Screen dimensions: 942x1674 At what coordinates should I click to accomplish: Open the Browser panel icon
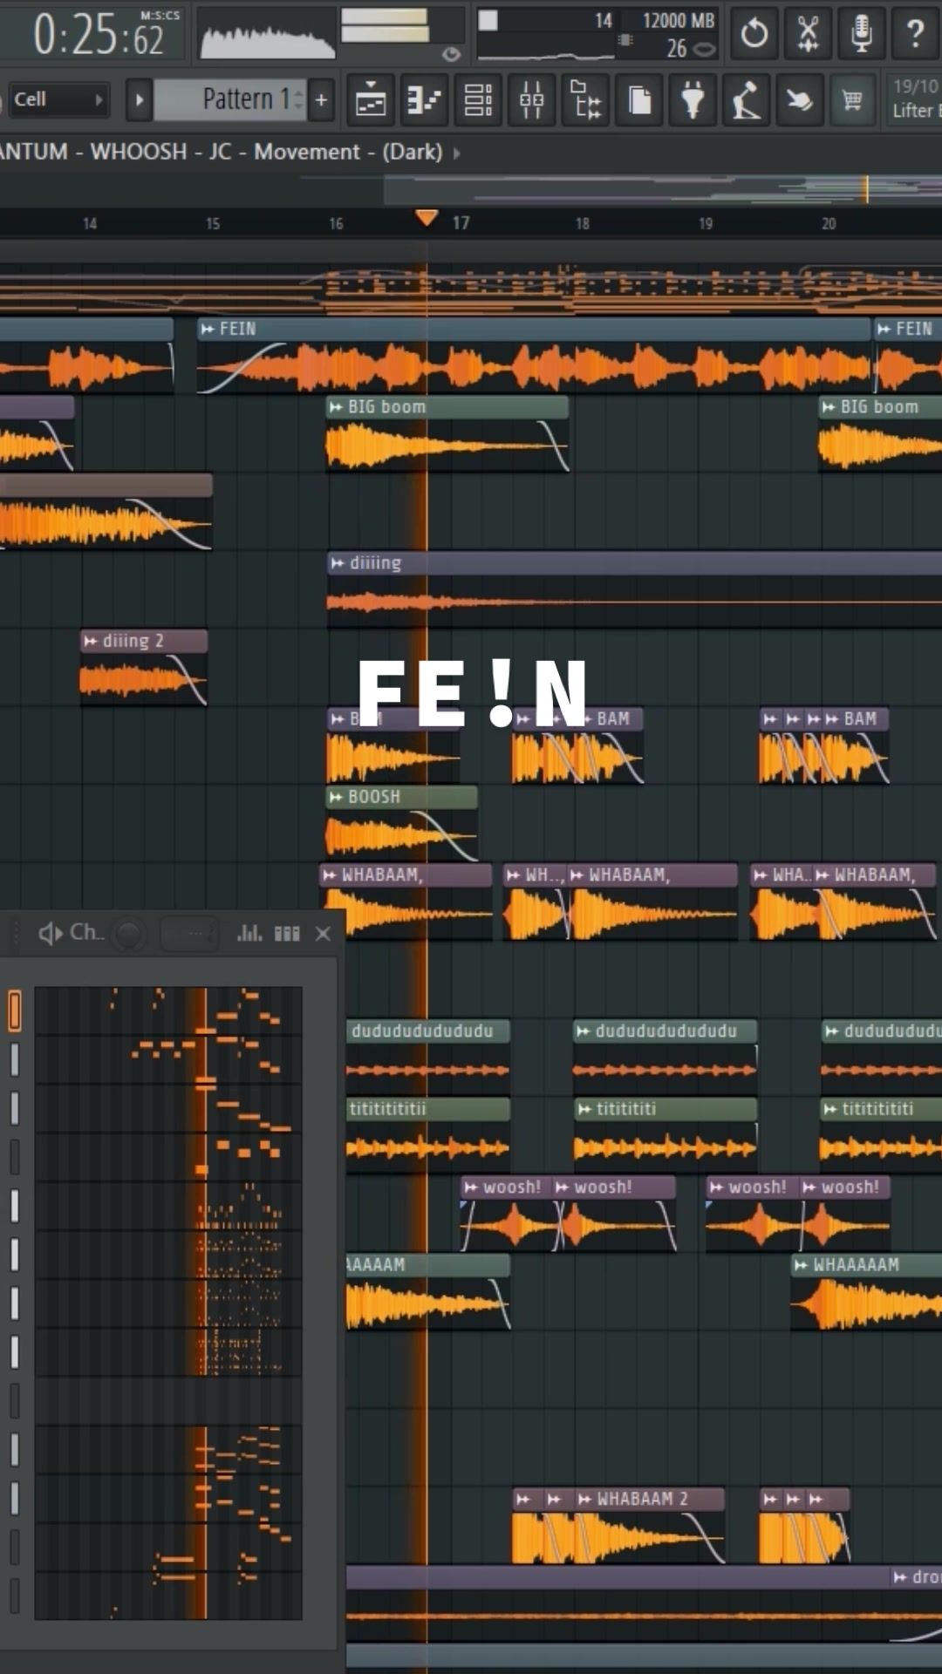pos(586,101)
